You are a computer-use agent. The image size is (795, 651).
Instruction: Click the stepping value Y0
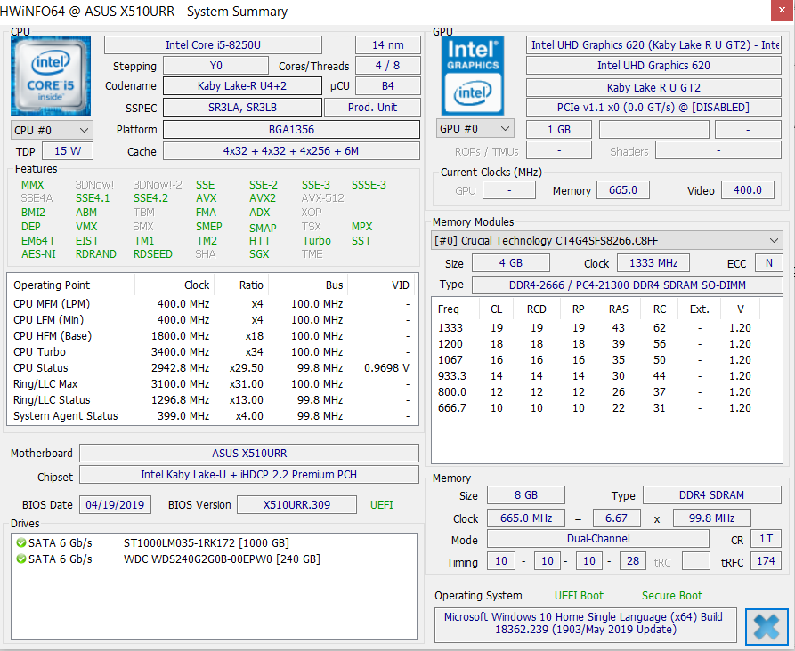point(216,66)
